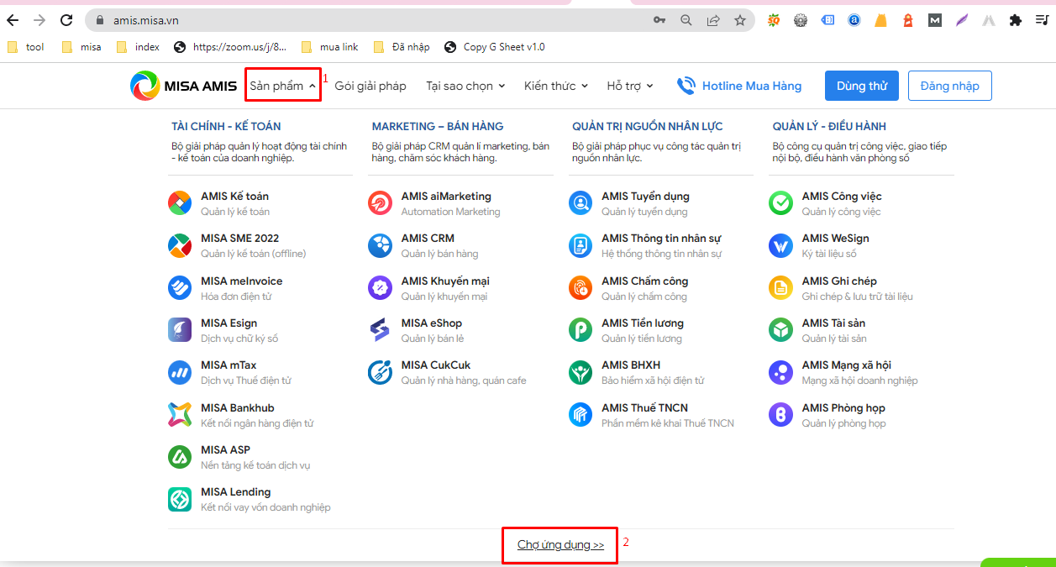The image size is (1056, 567).
Task: Click the AMIS Khuyến mại icon
Action: pyautogui.click(x=380, y=288)
